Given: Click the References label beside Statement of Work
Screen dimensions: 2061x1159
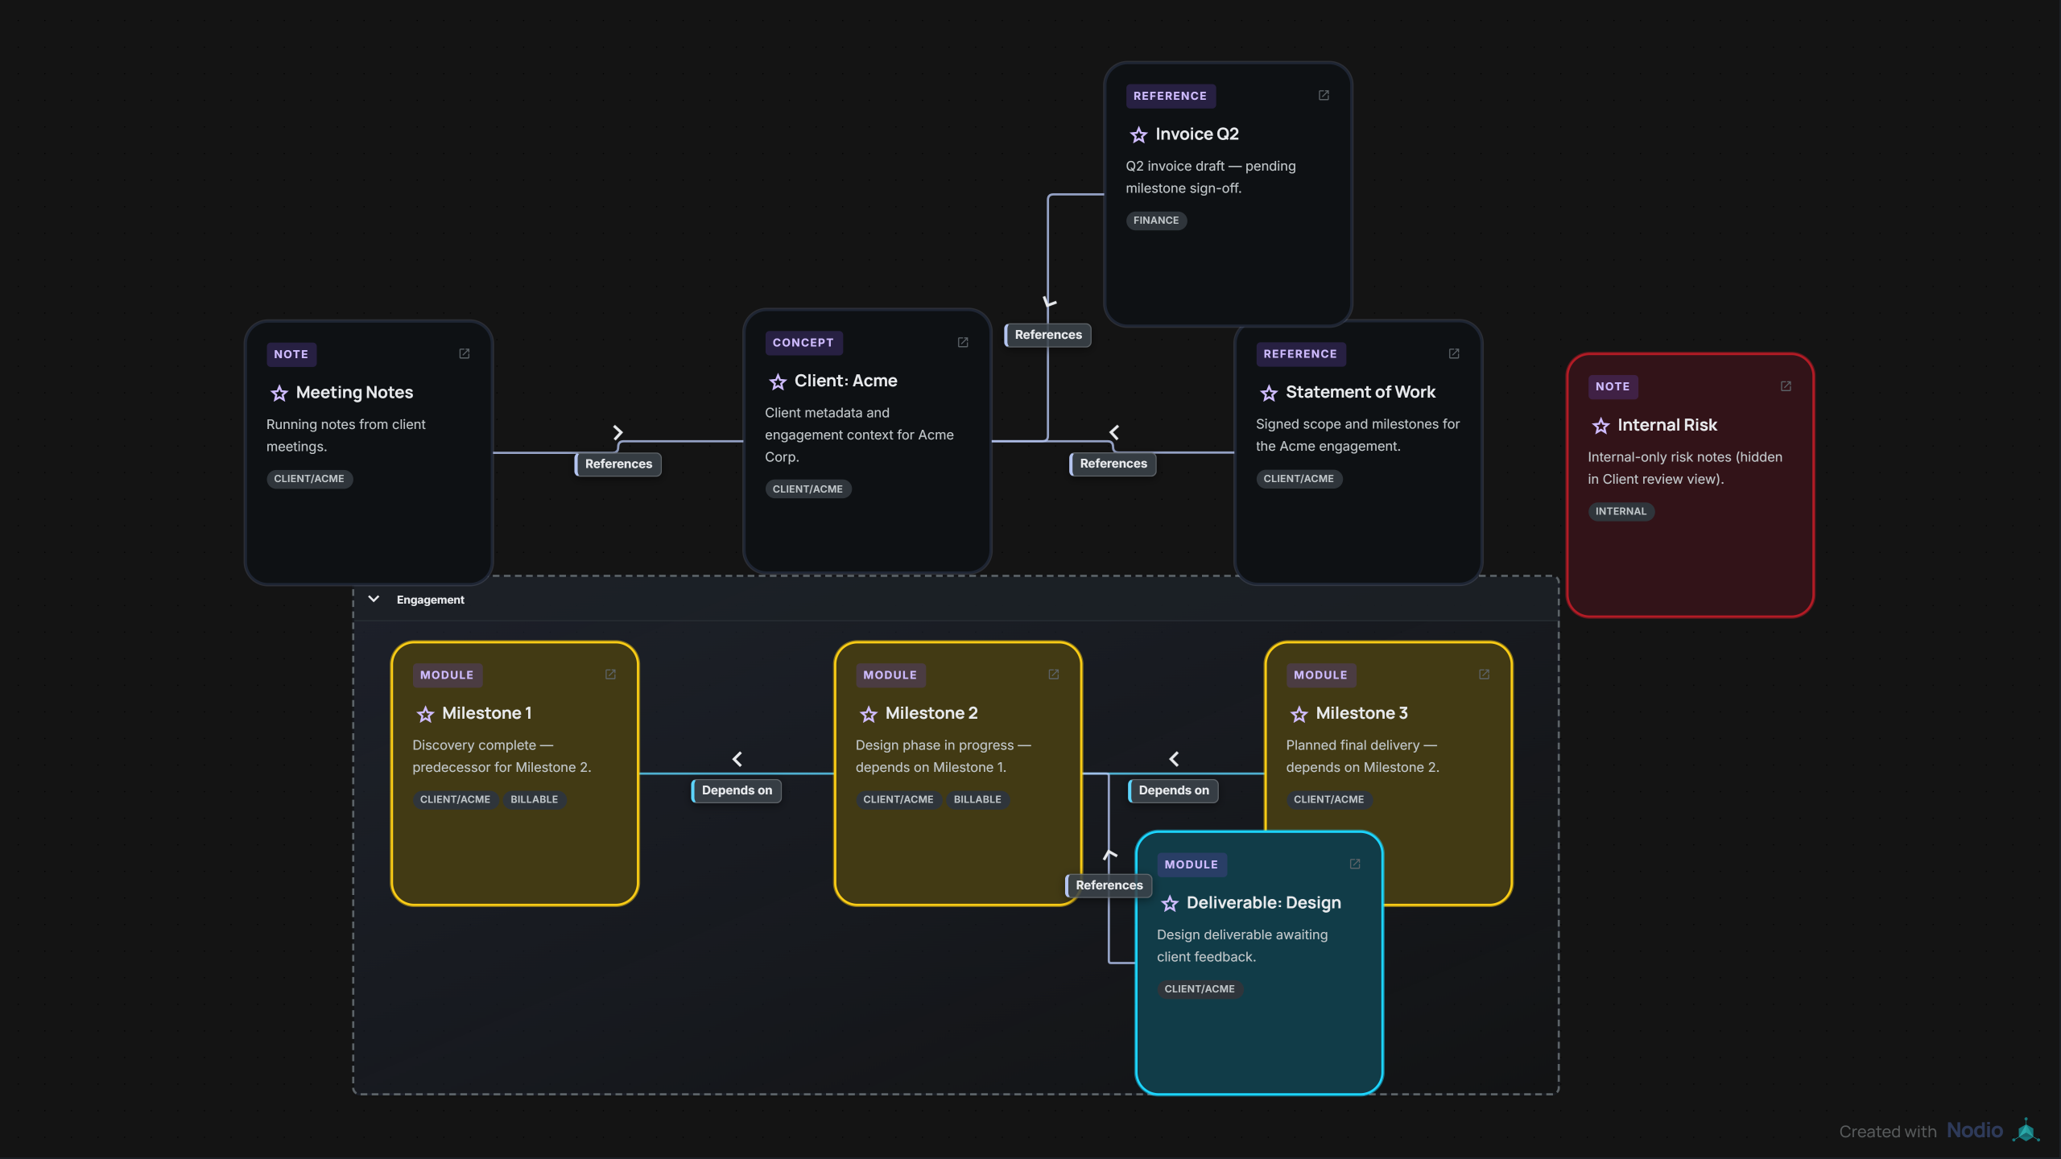Looking at the screenshot, I should [x=1113, y=464].
